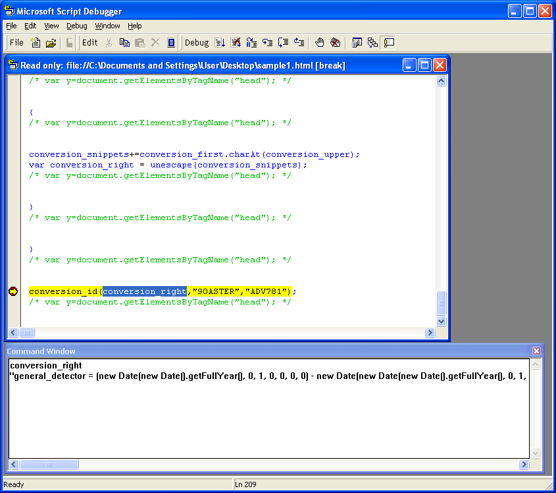
Task: Close the Command Window panel
Action: pyautogui.click(x=536, y=351)
